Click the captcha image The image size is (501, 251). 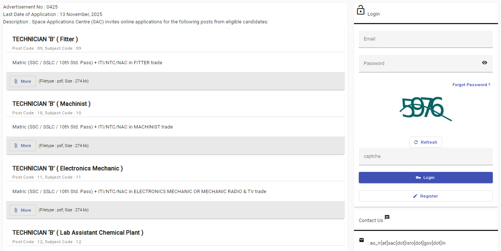point(425,109)
